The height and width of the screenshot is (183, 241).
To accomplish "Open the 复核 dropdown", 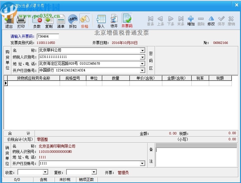I will pyautogui.click(x=94, y=172).
